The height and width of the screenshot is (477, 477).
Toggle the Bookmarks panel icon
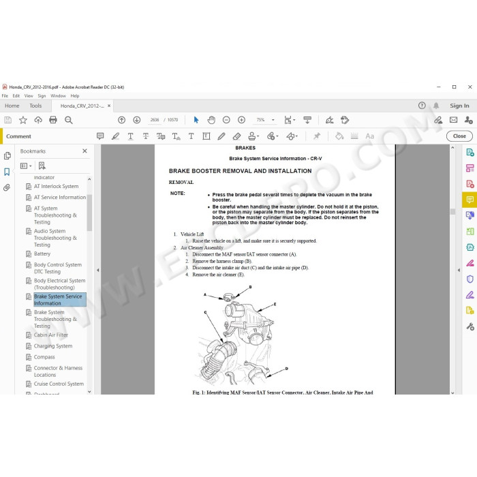click(x=7, y=172)
